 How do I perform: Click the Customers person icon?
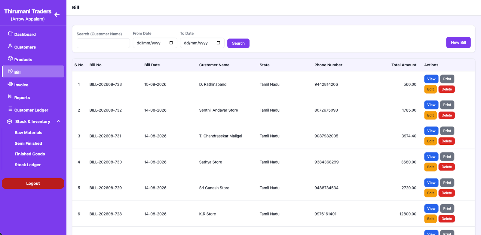coord(10,46)
